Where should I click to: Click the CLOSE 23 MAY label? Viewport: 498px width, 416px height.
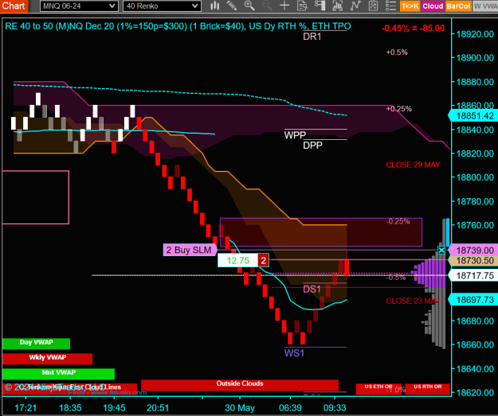coord(413,301)
